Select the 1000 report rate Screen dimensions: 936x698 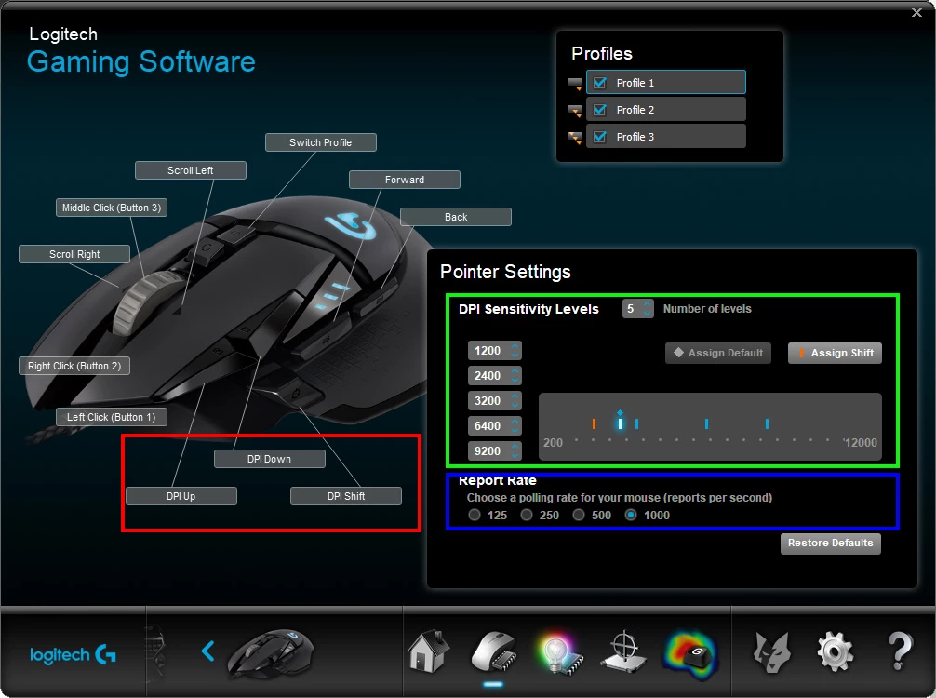click(631, 515)
